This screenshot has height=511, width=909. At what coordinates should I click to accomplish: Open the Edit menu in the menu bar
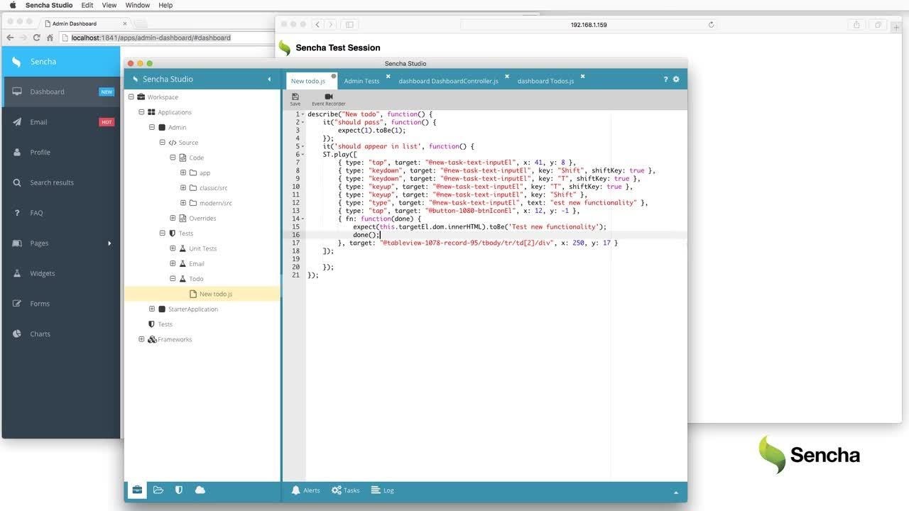coord(87,5)
